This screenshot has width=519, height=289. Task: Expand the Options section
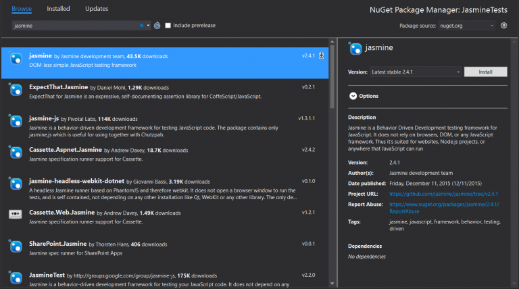click(353, 96)
